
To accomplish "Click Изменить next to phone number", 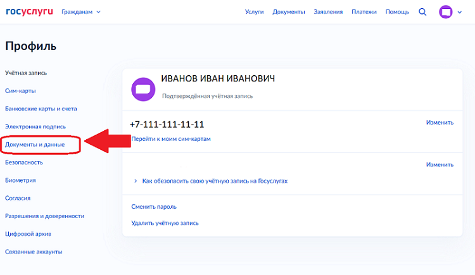I will click(x=440, y=123).
